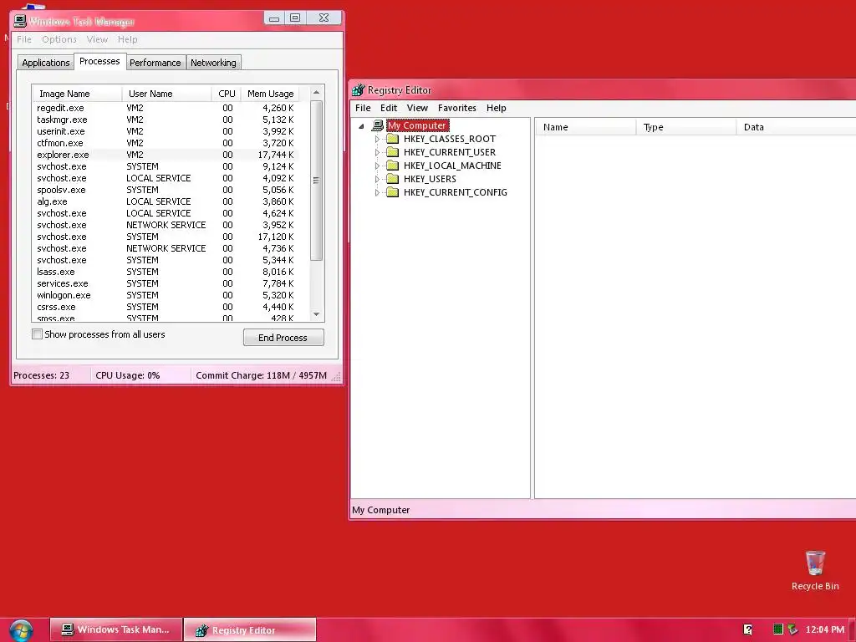Click the help tray icon with question mark
Screen dimensions: 856x642
click(x=748, y=630)
